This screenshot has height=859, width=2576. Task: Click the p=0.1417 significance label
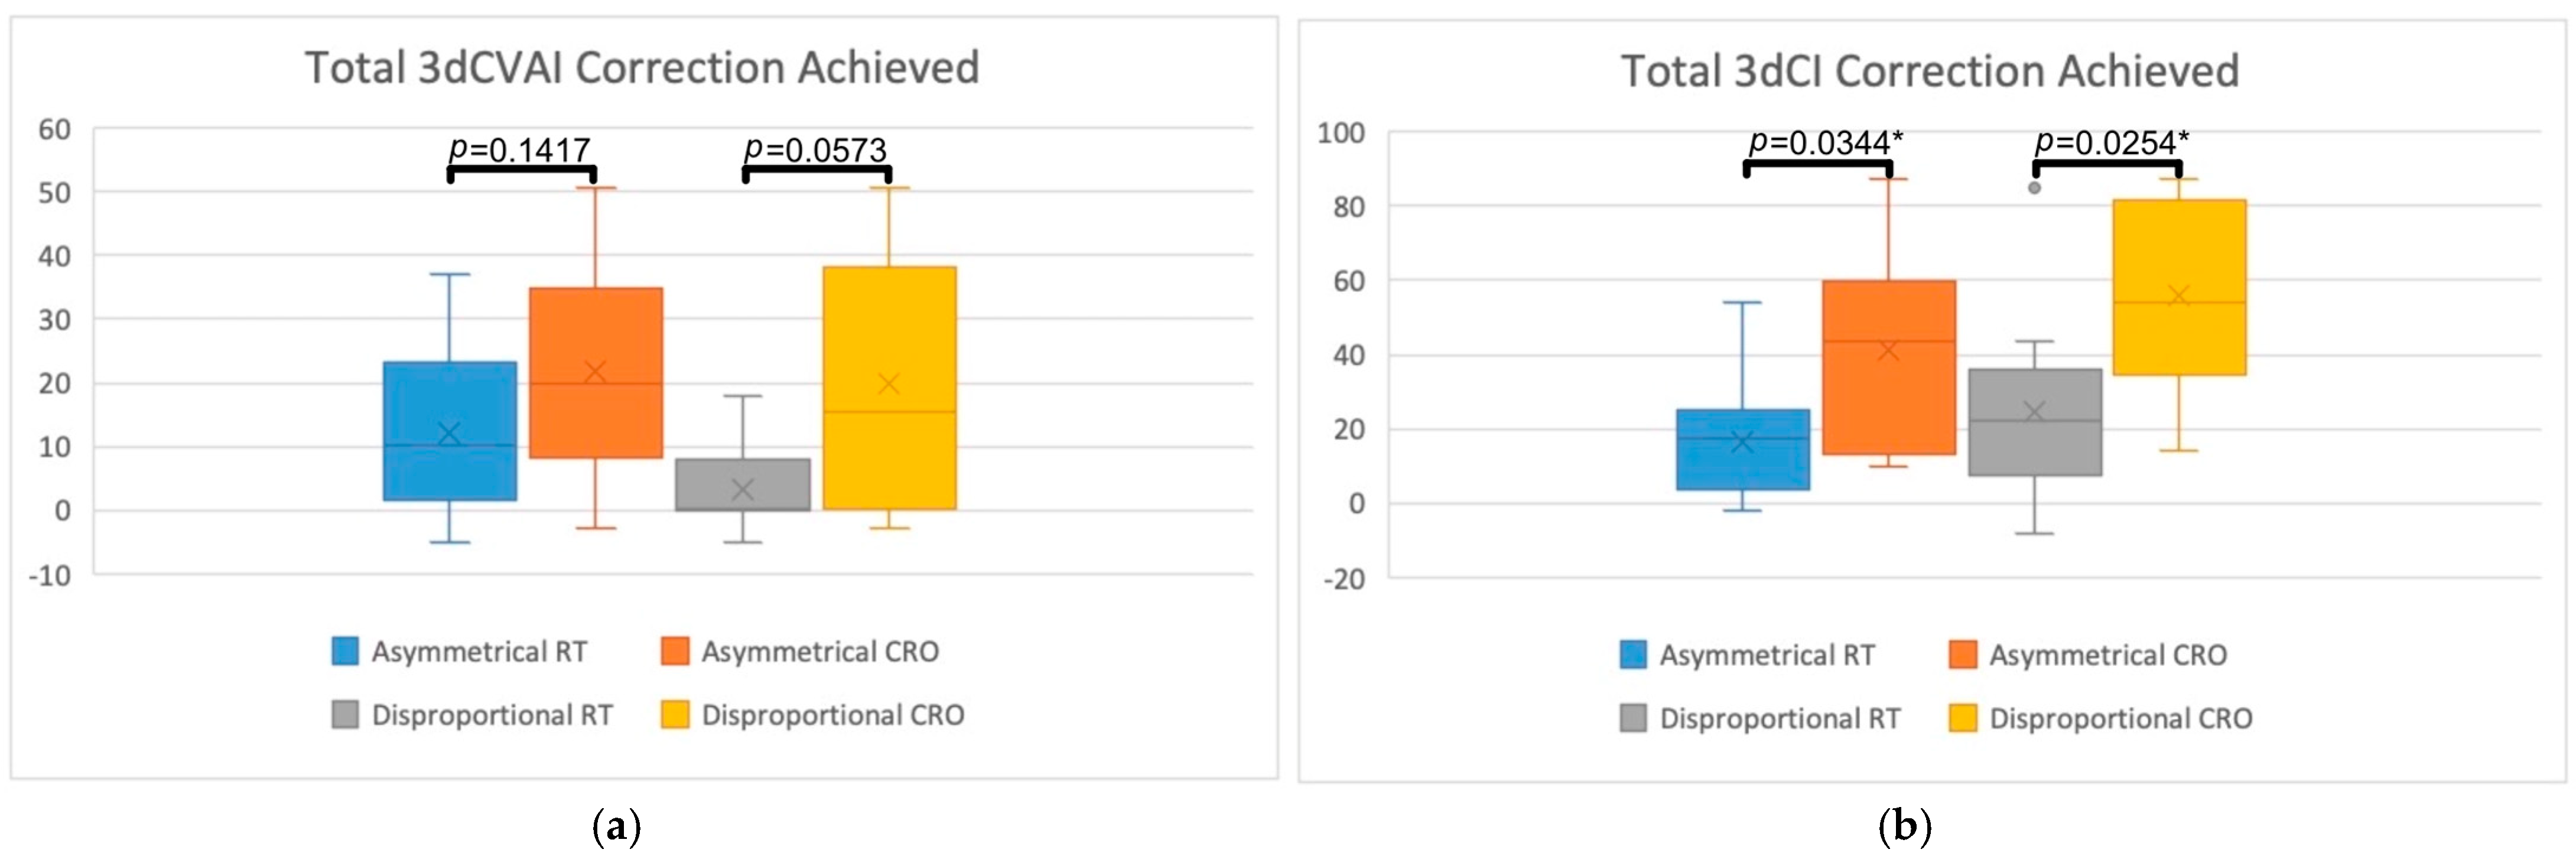coord(520,149)
